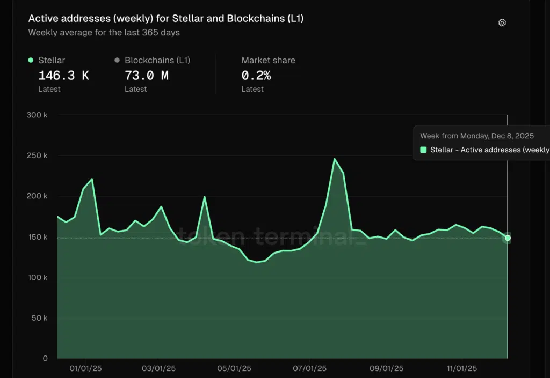Click the 73.0 M Blockchains value
Screen dimensions: 550x378
147,76
